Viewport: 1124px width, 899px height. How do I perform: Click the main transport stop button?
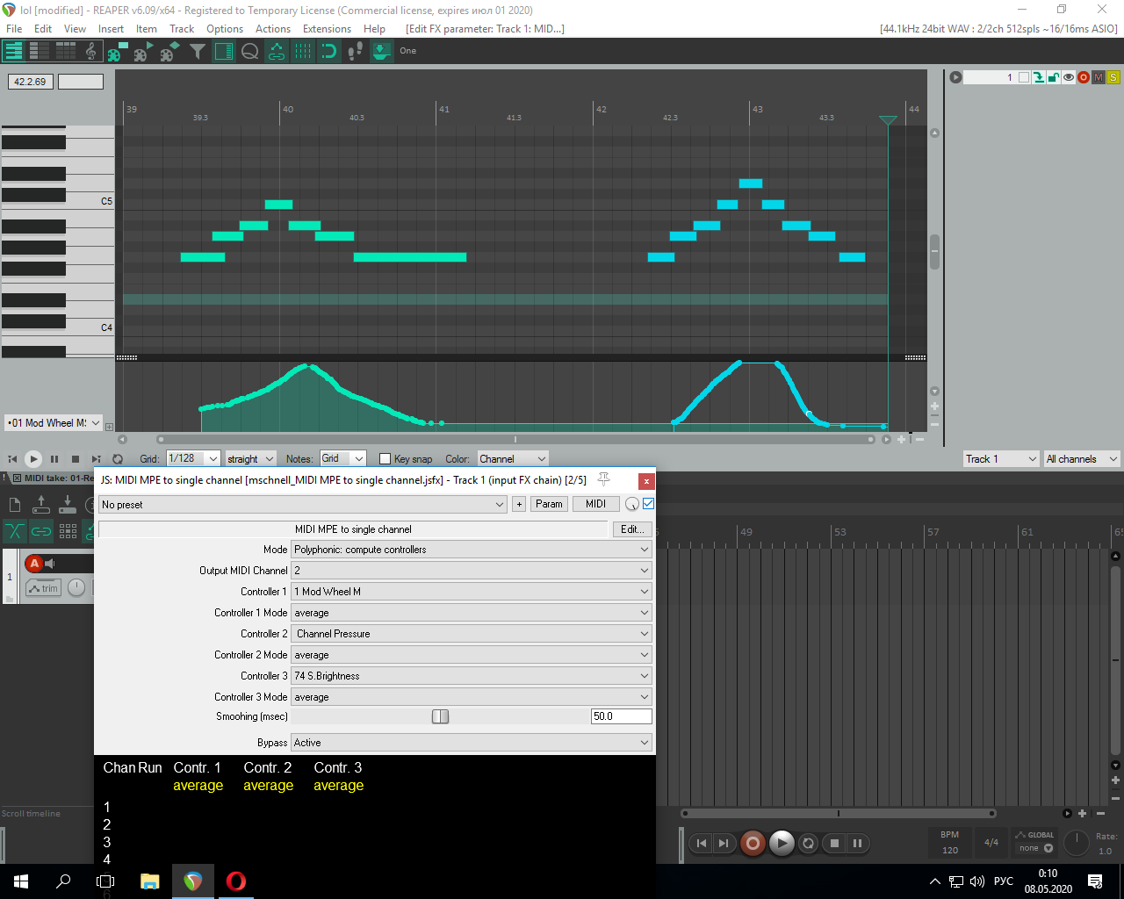coord(834,844)
